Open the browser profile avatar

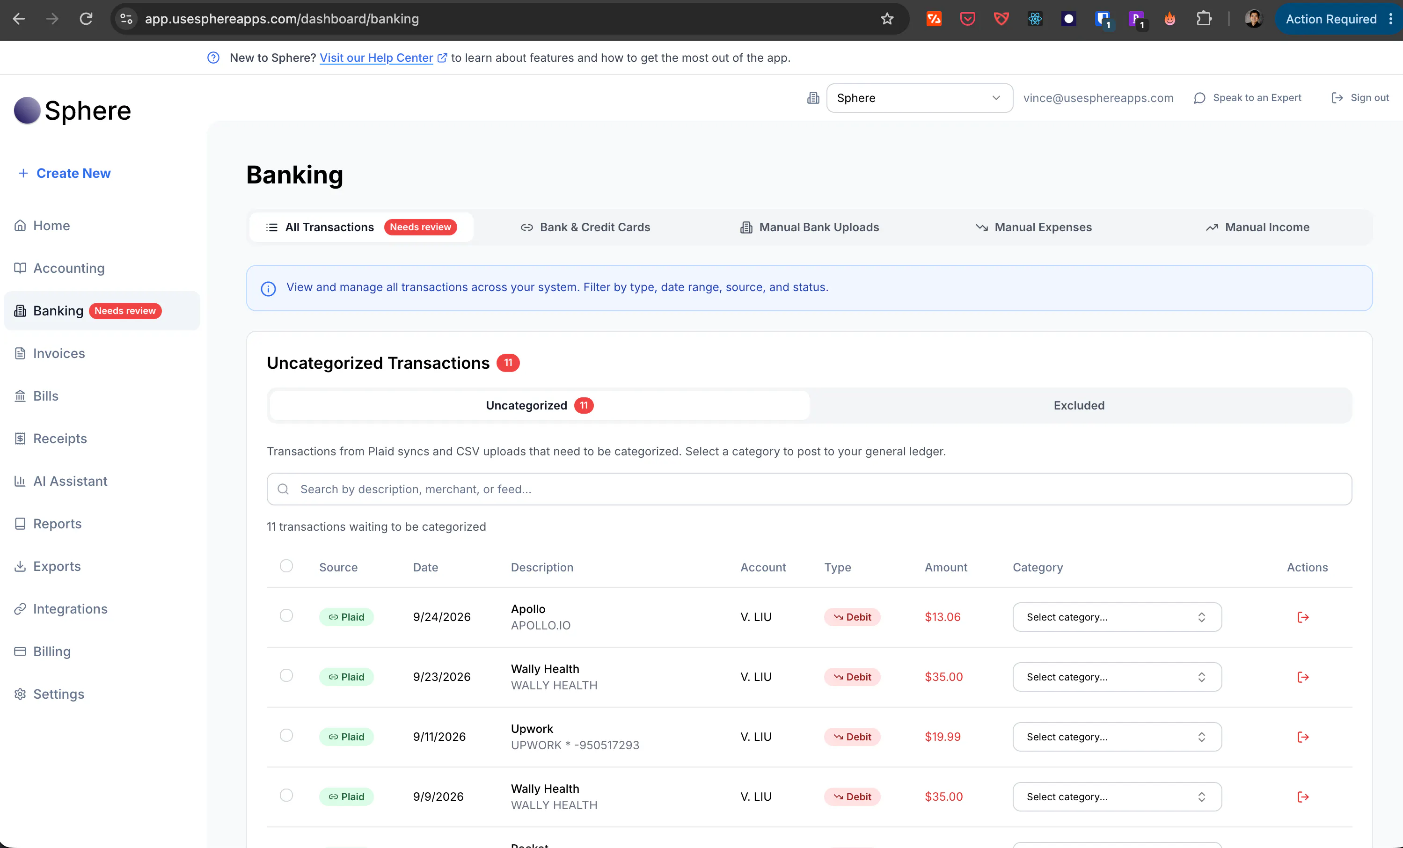[x=1253, y=19]
